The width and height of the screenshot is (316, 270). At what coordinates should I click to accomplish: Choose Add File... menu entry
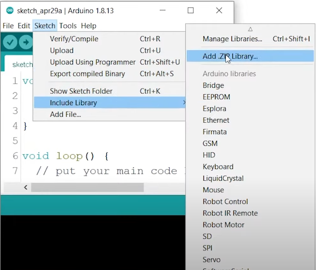(x=109, y=114)
